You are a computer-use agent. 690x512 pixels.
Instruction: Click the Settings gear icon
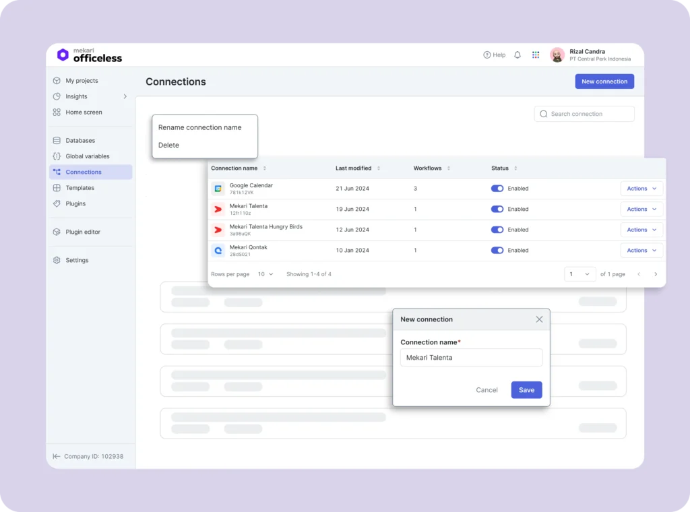tap(57, 260)
